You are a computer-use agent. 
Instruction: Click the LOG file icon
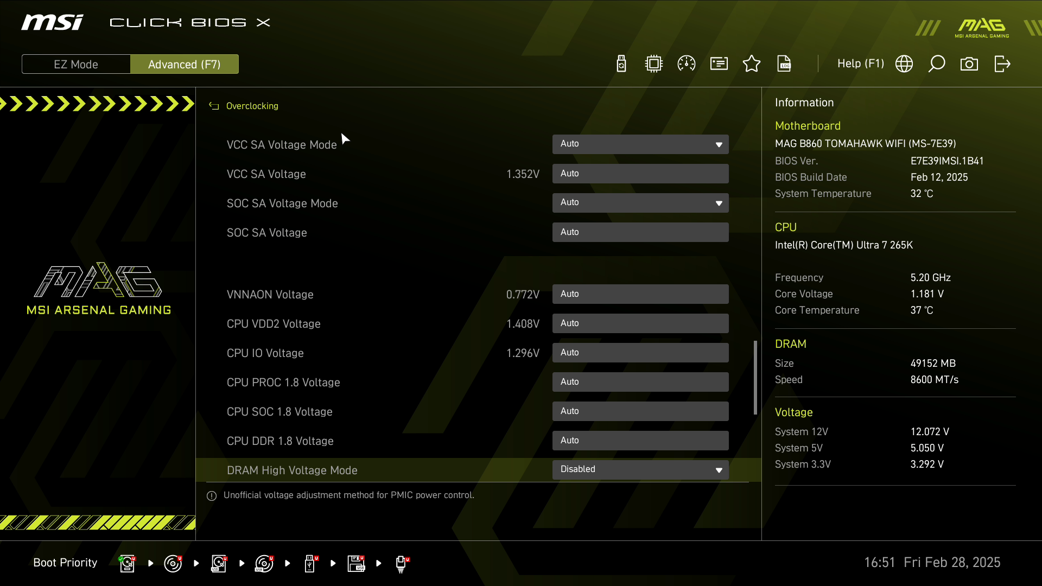coord(784,64)
